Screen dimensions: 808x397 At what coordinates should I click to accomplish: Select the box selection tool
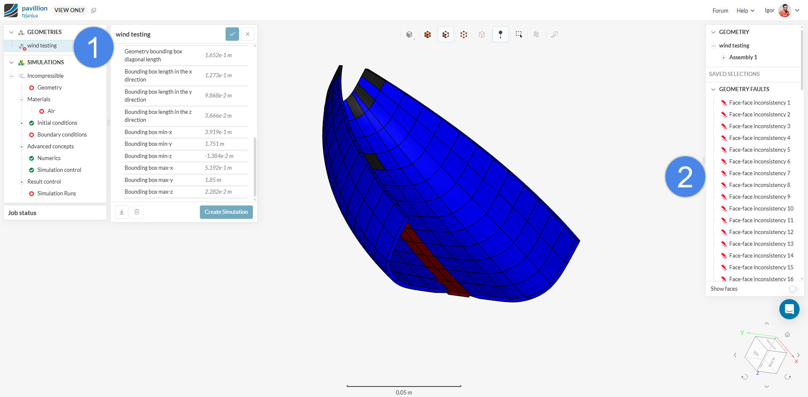coord(518,34)
